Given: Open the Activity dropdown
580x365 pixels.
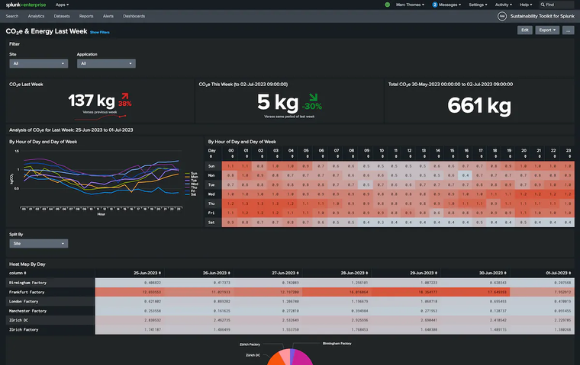Looking at the screenshot, I should click(x=504, y=5).
